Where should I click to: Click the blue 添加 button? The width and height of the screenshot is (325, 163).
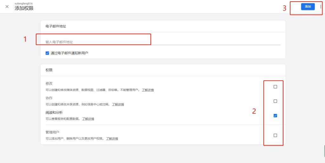tap(308, 6)
